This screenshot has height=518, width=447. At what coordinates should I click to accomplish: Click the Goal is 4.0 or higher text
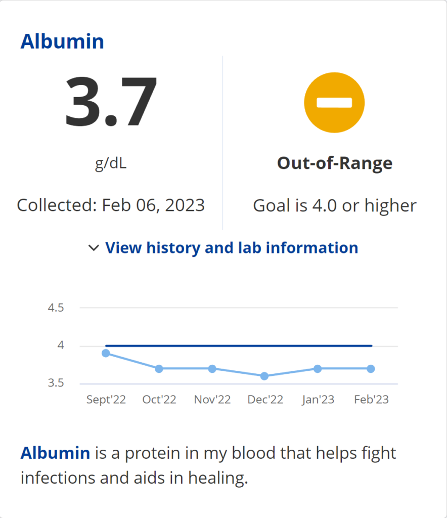tap(334, 205)
